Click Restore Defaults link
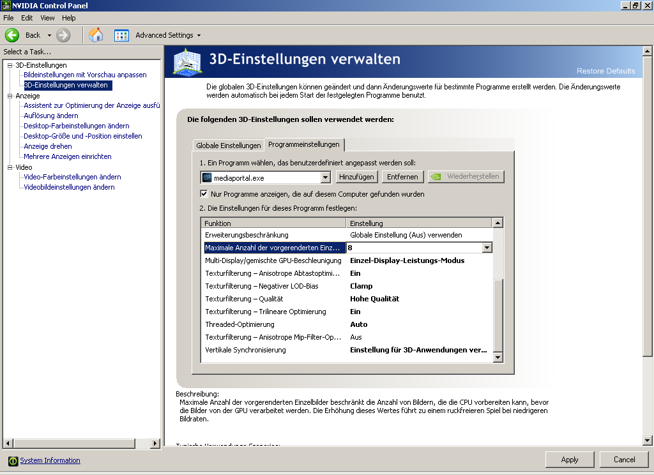This screenshot has height=475, width=654. tap(605, 71)
